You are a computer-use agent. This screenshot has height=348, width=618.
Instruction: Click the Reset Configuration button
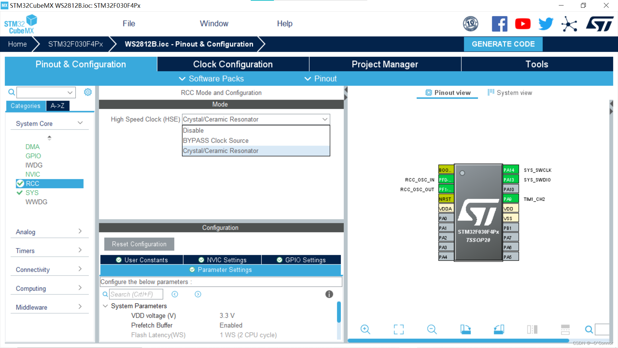pos(139,244)
